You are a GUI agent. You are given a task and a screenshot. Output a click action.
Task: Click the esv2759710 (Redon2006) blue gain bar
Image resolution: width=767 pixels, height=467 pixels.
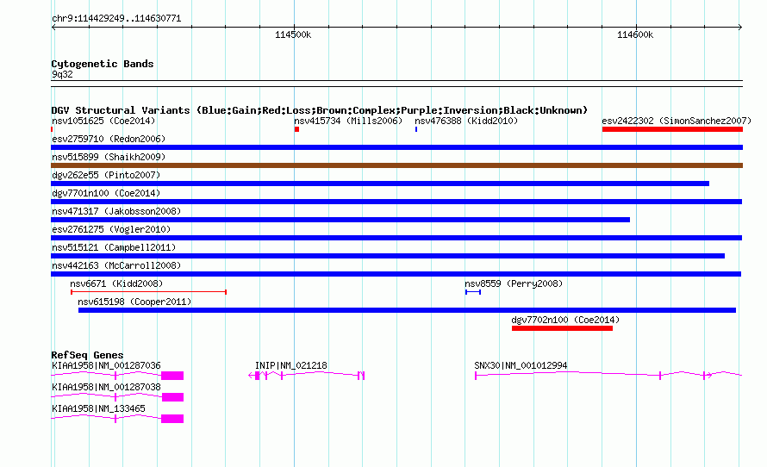[x=396, y=147]
